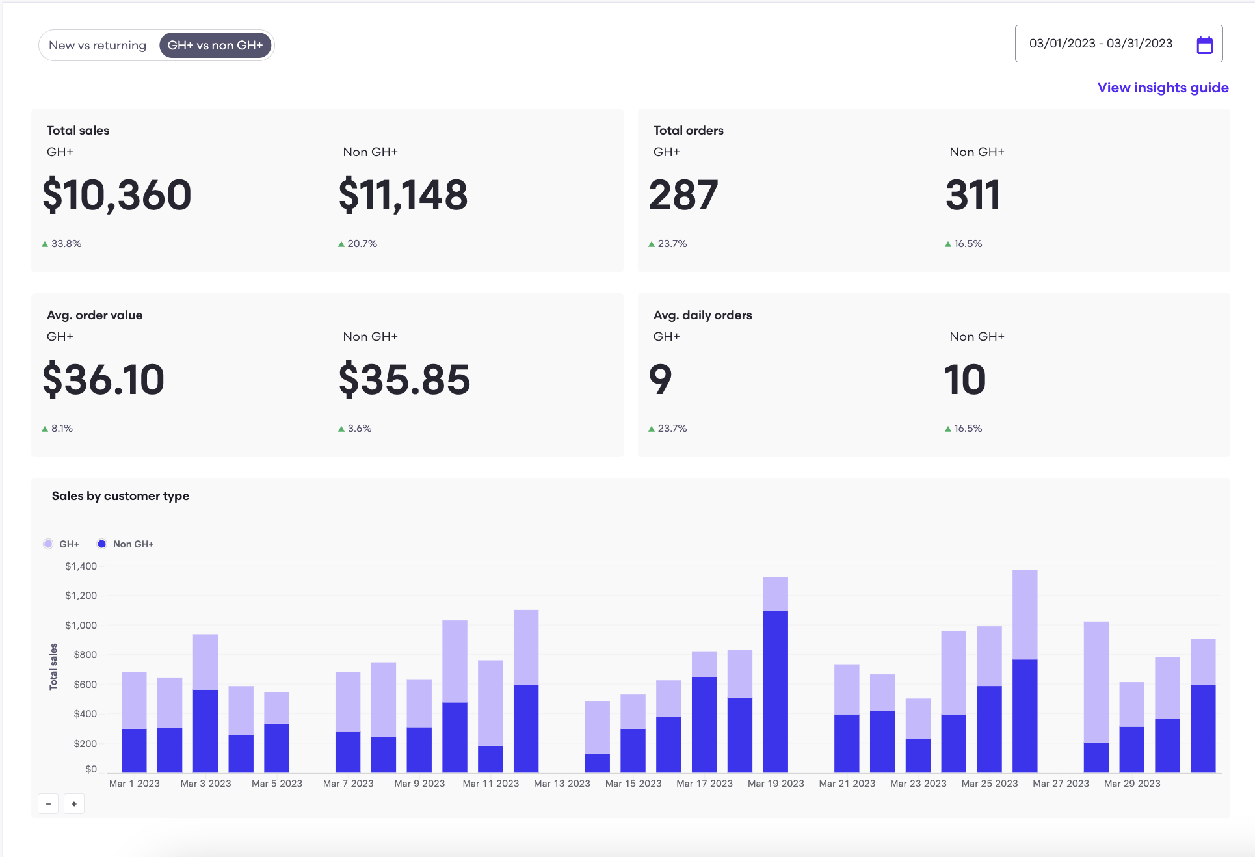Image resolution: width=1255 pixels, height=857 pixels.
Task: Click the Non GH+ legend circle icon
Action: pyautogui.click(x=101, y=544)
